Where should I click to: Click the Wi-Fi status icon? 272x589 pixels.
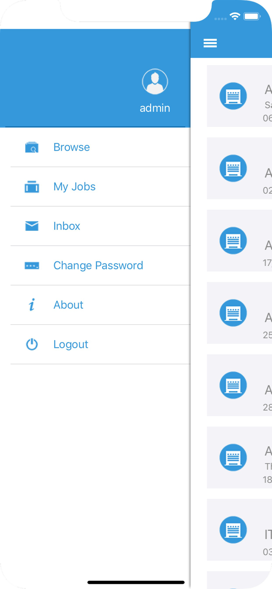[235, 16]
